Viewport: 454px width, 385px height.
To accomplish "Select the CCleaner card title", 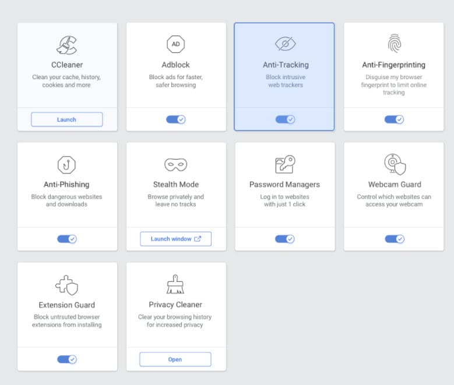I will pos(67,65).
